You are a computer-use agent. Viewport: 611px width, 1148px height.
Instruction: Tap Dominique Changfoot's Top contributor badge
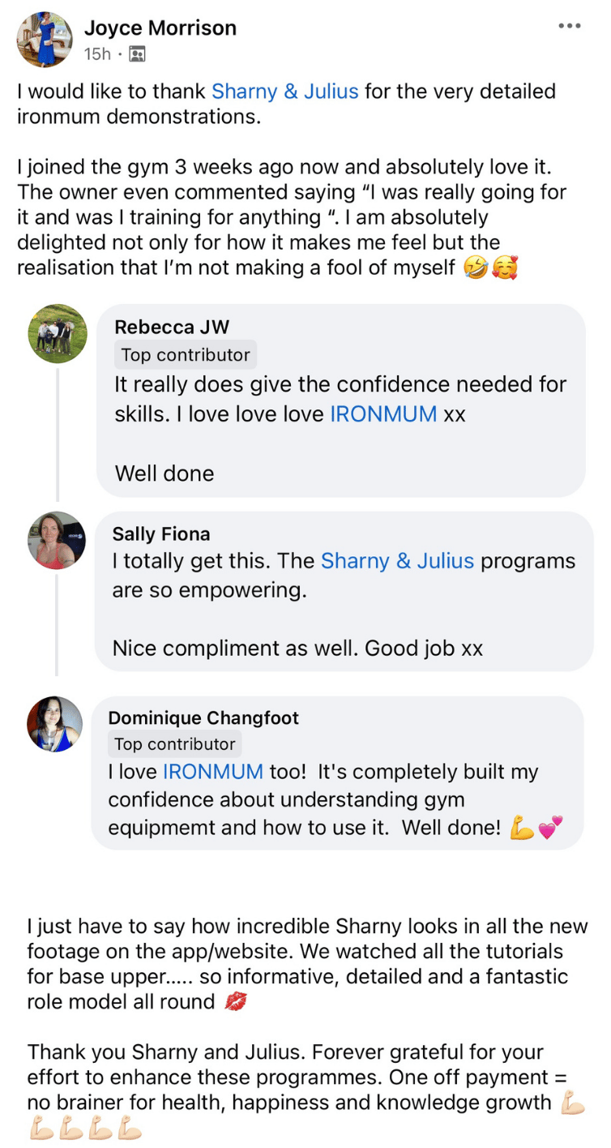[x=174, y=744]
